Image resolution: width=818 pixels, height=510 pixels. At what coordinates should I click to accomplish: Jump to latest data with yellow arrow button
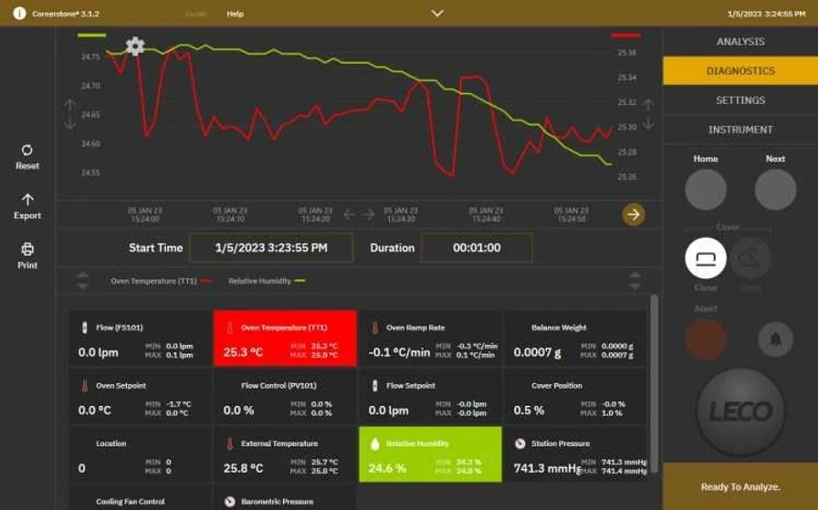[x=634, y=214]
